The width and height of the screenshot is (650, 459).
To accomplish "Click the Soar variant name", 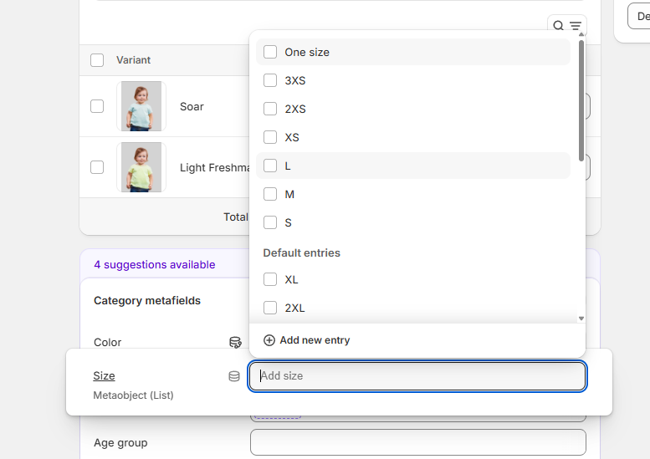I will click(x=192, y=106).
